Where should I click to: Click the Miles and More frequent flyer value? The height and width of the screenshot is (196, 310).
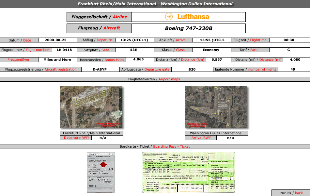click(57, 60)
